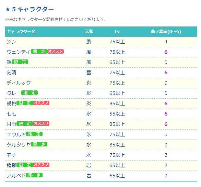Click the ディルック character name

(19, 83)
